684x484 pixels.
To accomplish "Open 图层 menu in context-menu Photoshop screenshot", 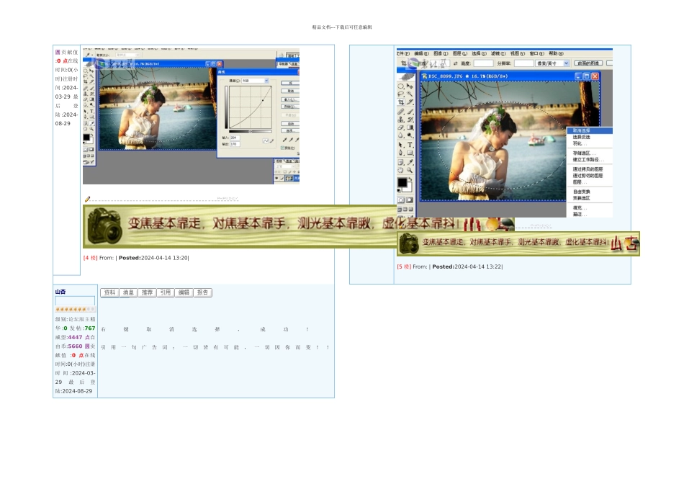I will coord(460,53).
